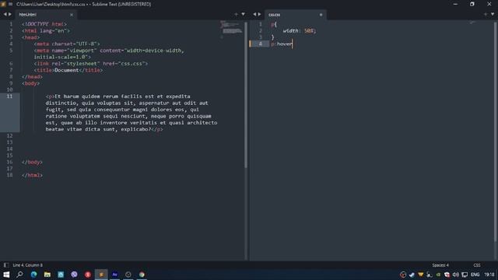
Task: Open the Windows Start menu
Action: pyautogui.click(x=6, y=275)
